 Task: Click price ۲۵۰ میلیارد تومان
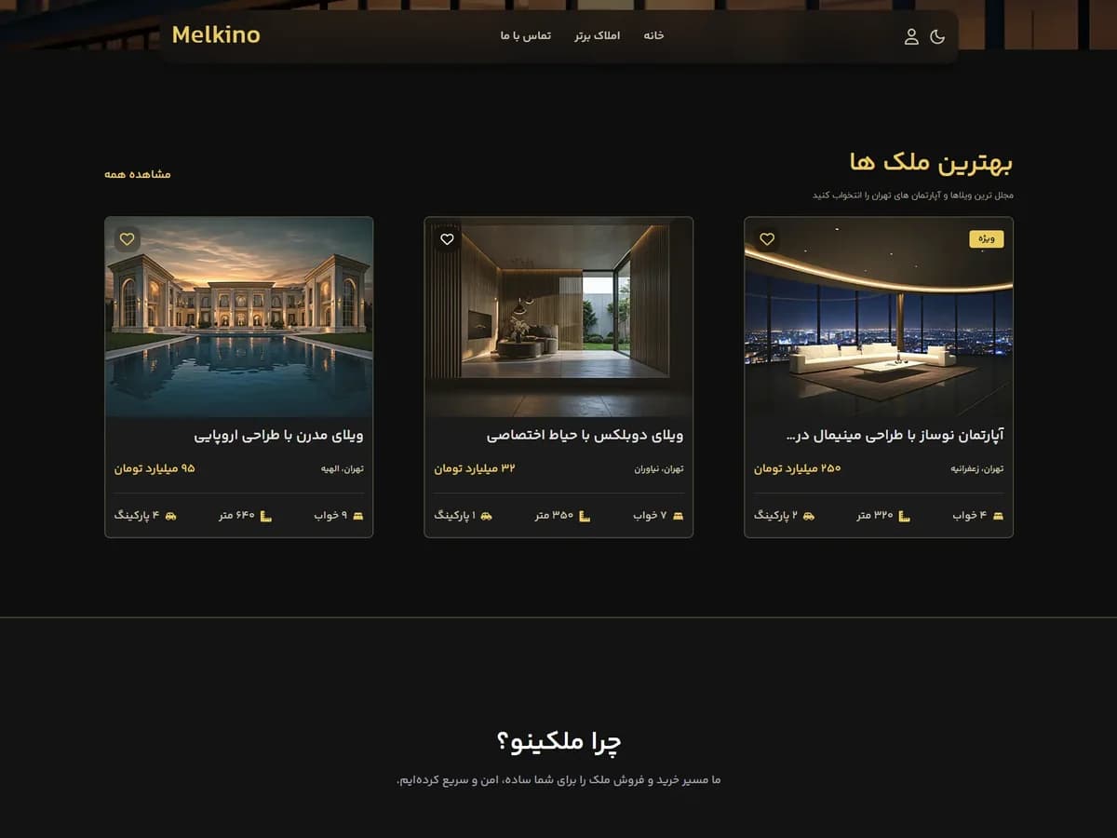tap(797, 468)
